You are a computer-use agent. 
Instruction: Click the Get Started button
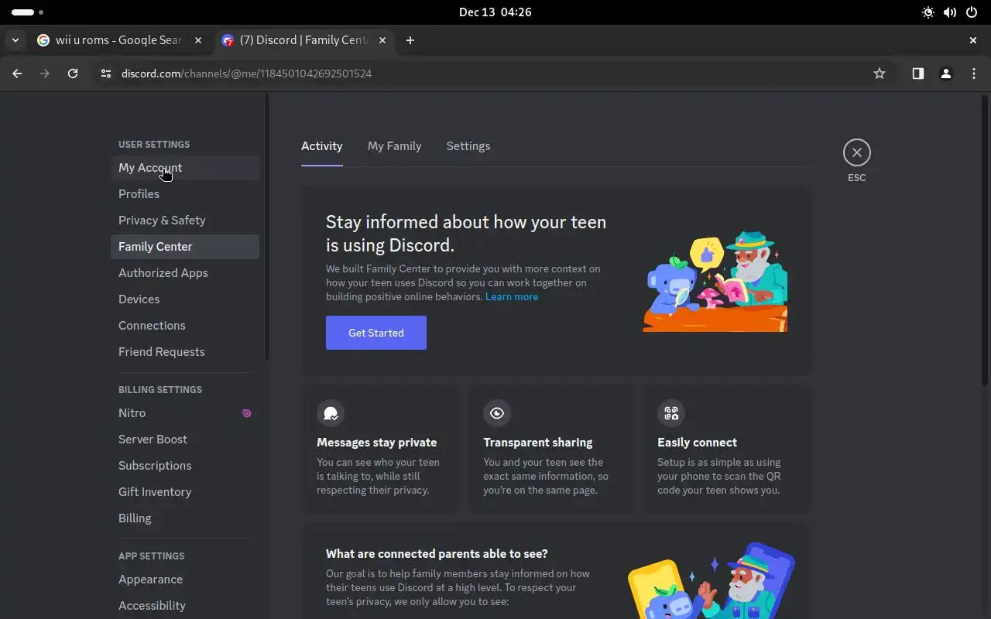(376, 333)
